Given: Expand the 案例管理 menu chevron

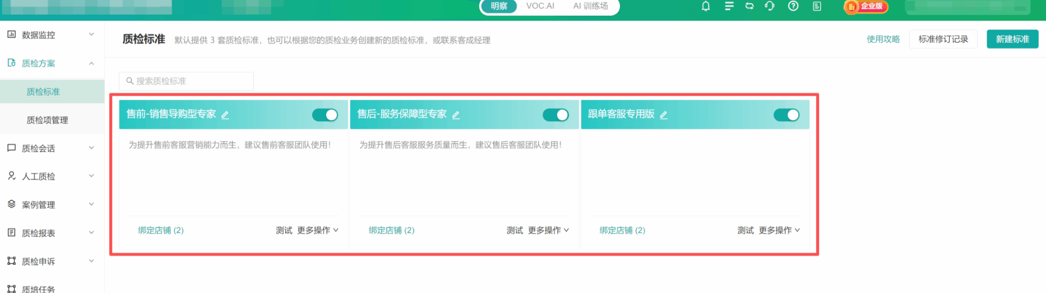Looking at the screenshot, I should pos(92,204).
